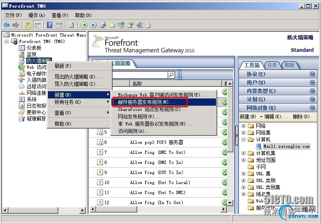Expand the 协议(P) toolbox section
The width and height of the screenshot is (321, 223).
278,74
